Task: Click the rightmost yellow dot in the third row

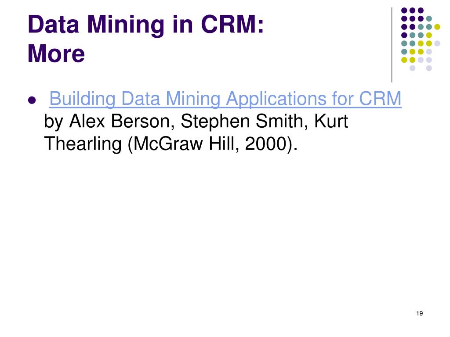Action: click(x=437, y=27)
